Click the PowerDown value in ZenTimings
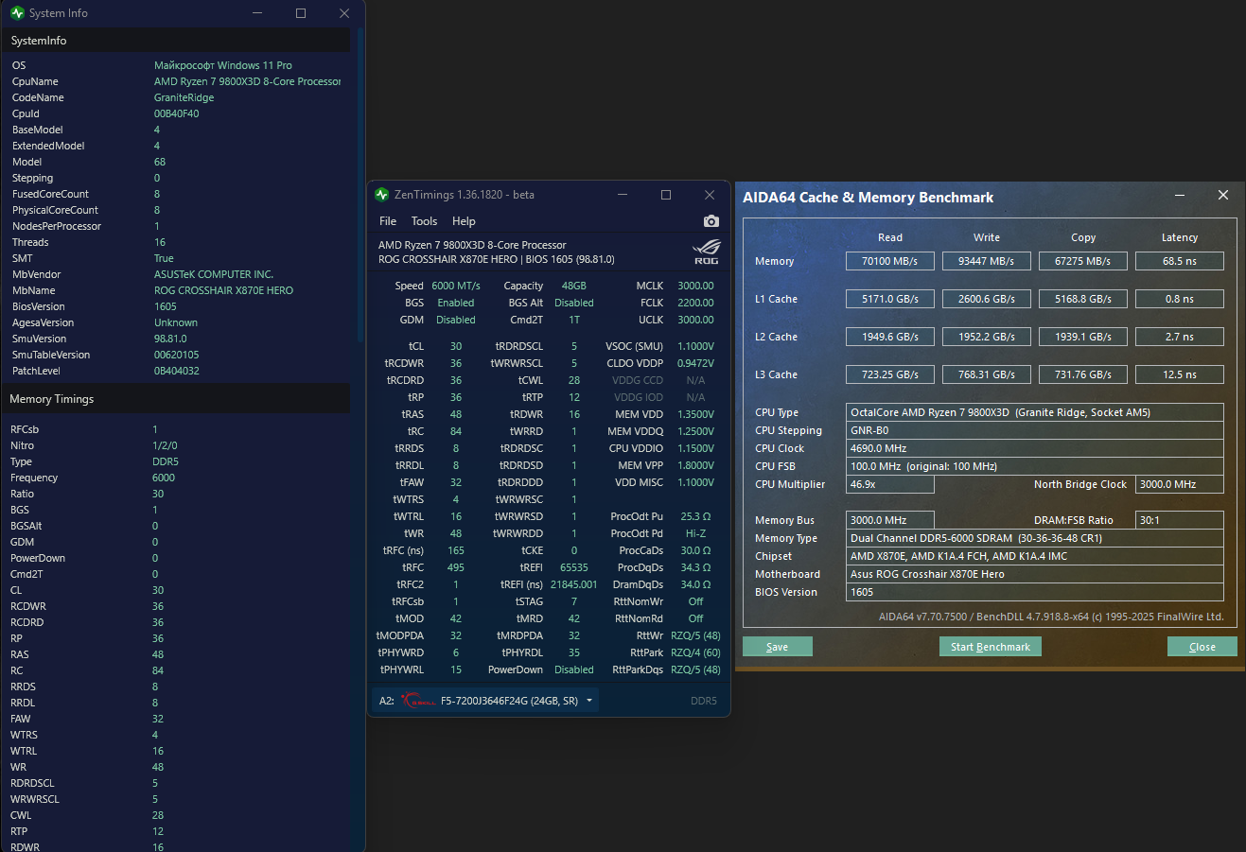Viewport: 1246px width, 852px height. pos(574,669)
